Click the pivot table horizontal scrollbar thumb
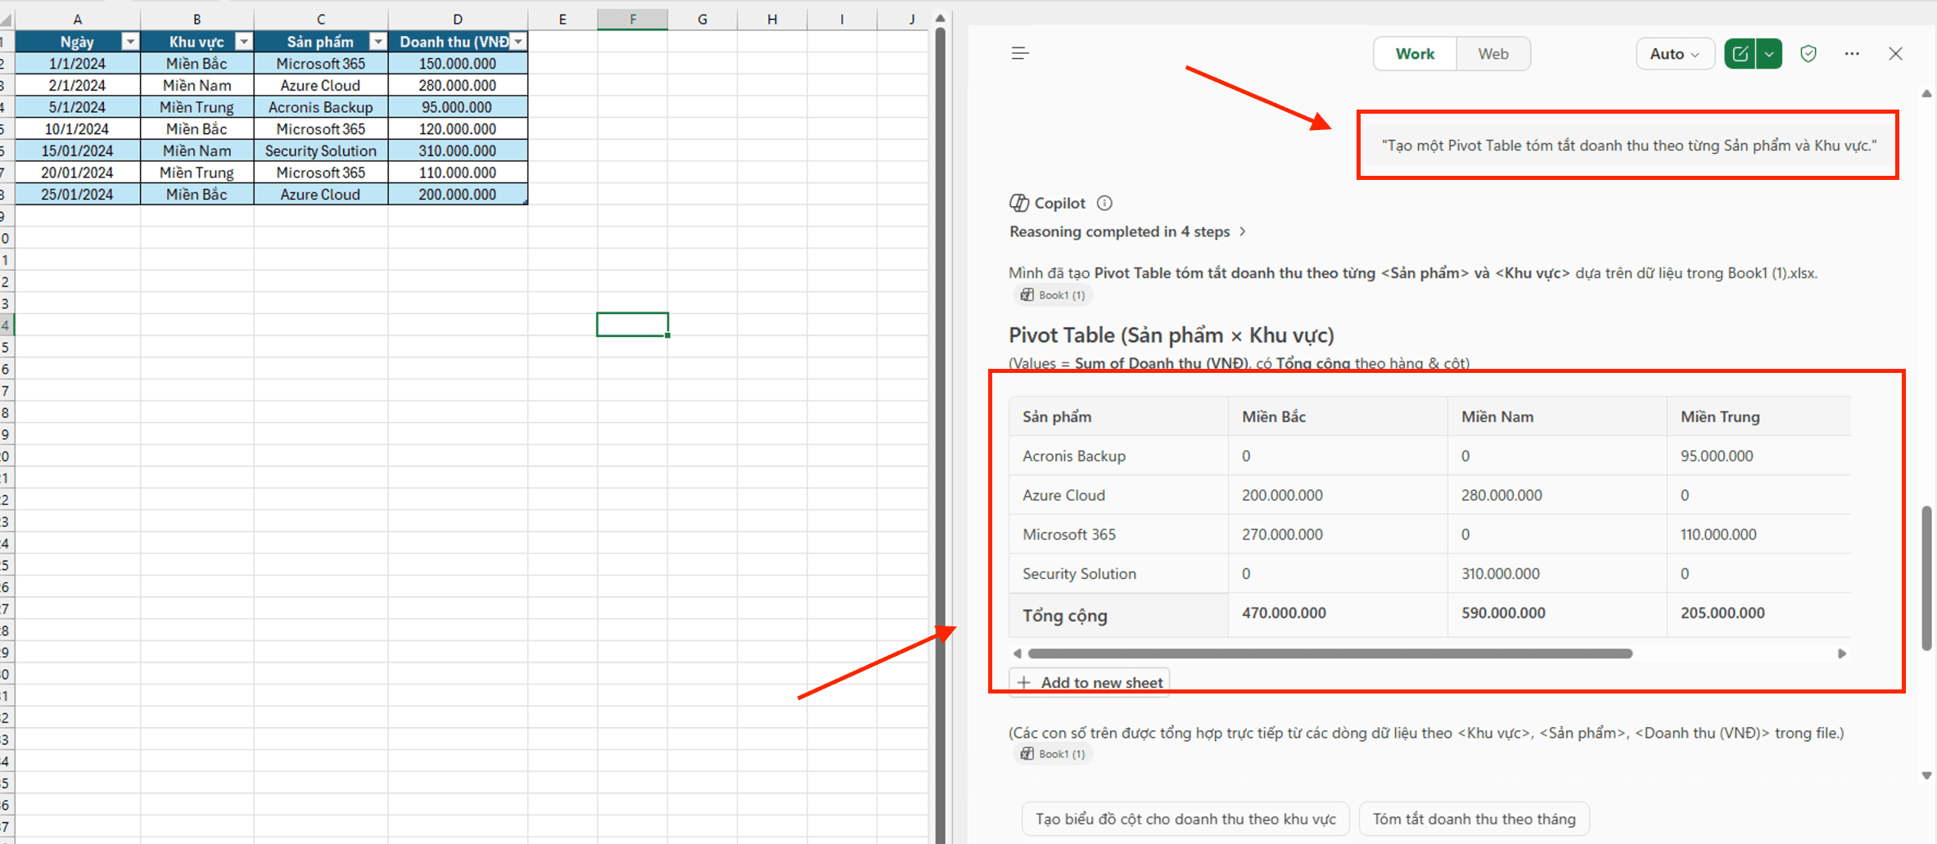Screen dimensions: 1937x844 1330,653
